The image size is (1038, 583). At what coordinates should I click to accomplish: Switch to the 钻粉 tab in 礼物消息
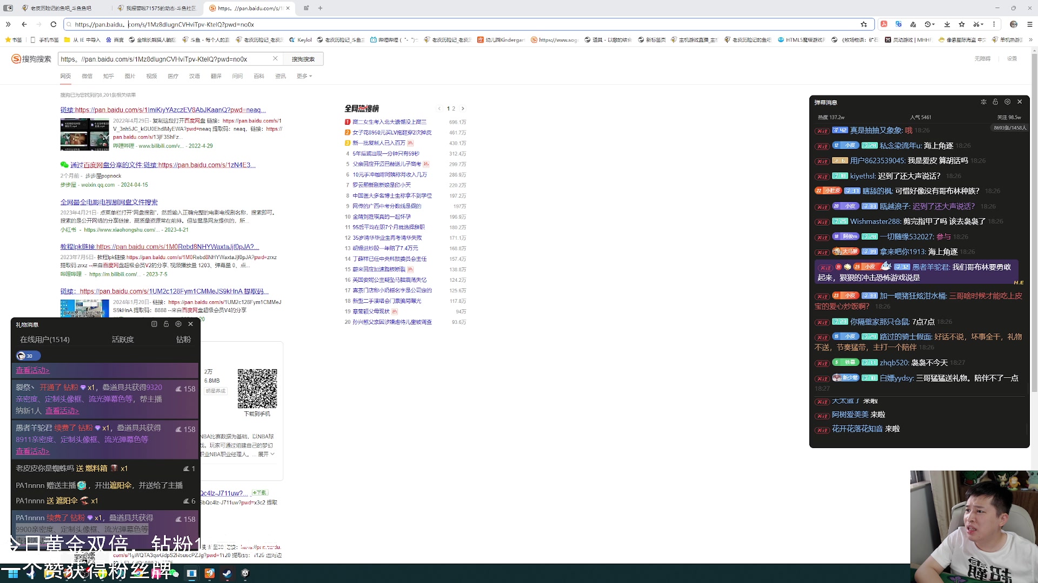183,340
